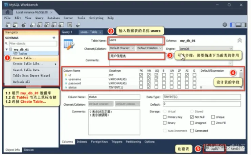Open the object inspector toolbar icon
This screenshot has width=251, height=155.
click(24, 25)
